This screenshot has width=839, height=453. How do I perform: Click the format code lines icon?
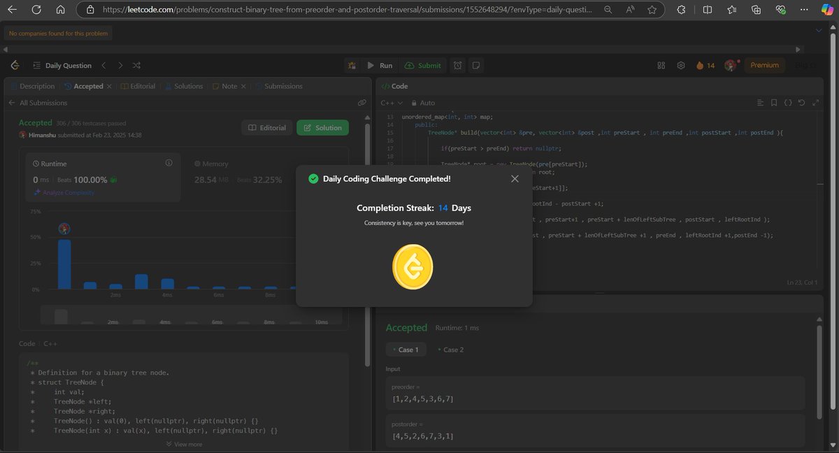pyautogui.click(x=760, y=103)
